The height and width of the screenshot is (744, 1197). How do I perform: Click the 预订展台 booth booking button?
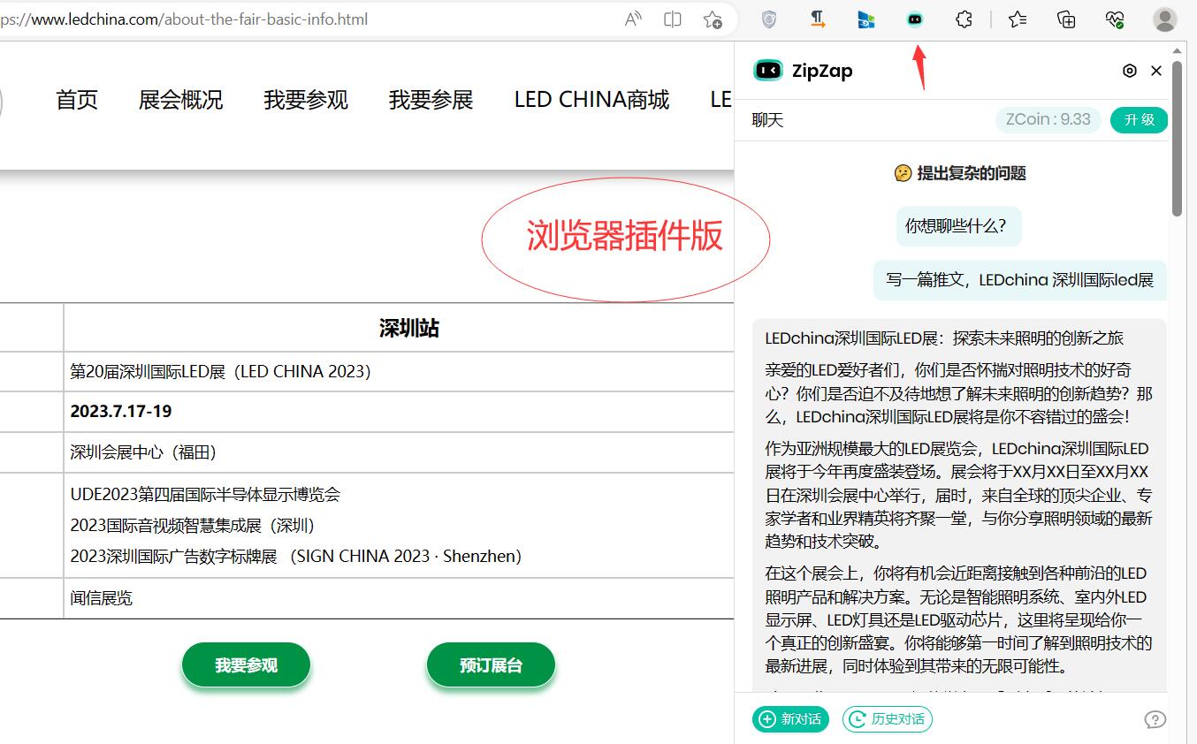[491, 665]
